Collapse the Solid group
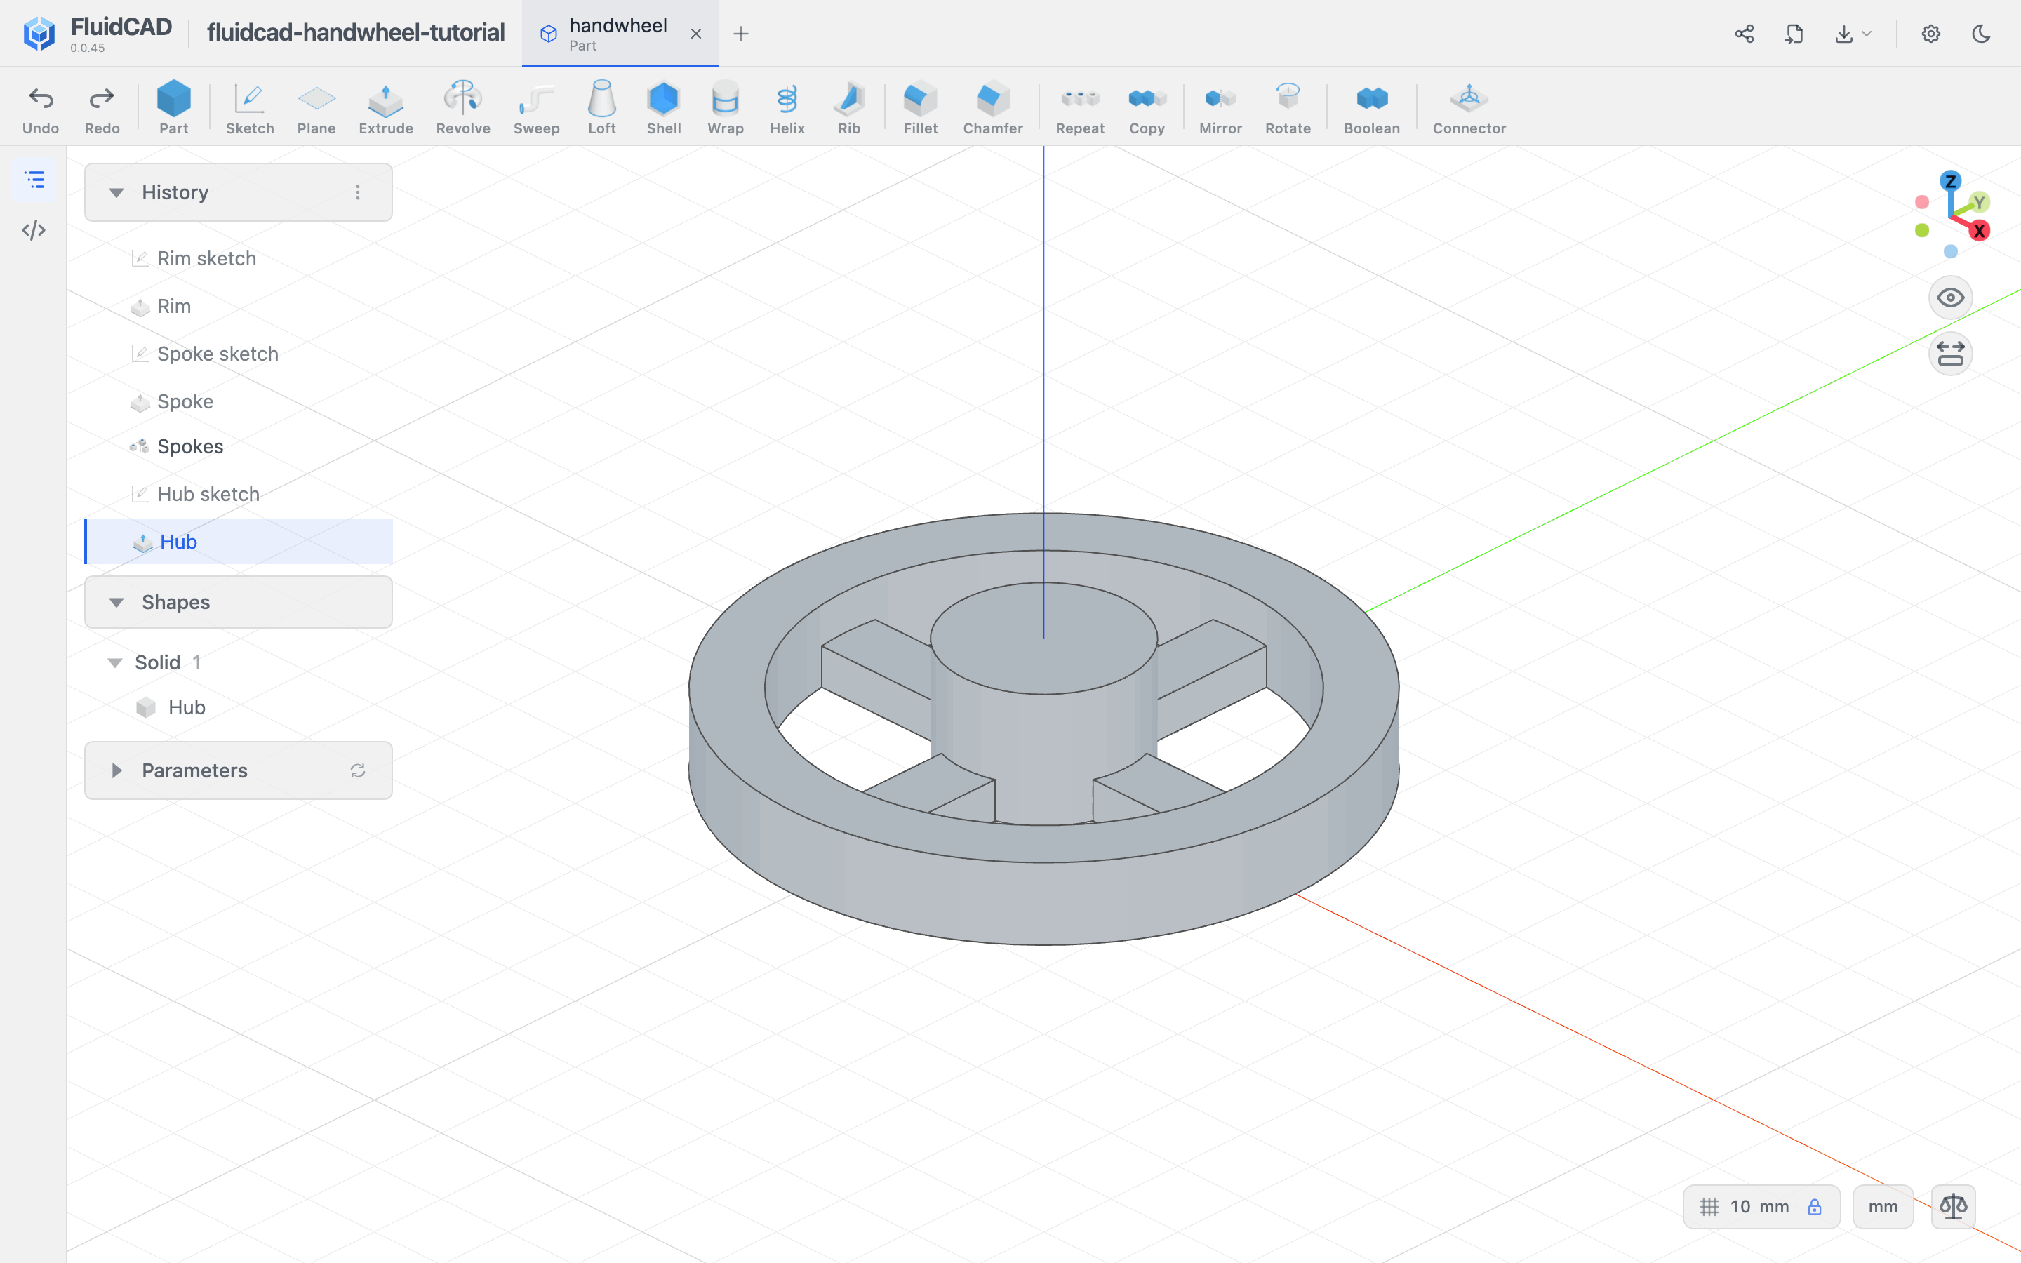This screenshot has width=2021, height=1263. [x=115, y=662]
